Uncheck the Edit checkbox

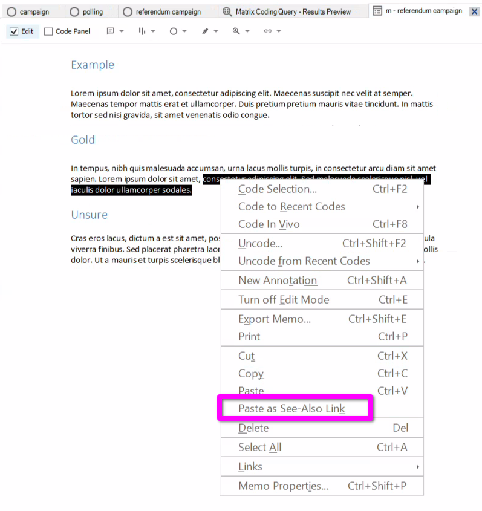[15, 31]
